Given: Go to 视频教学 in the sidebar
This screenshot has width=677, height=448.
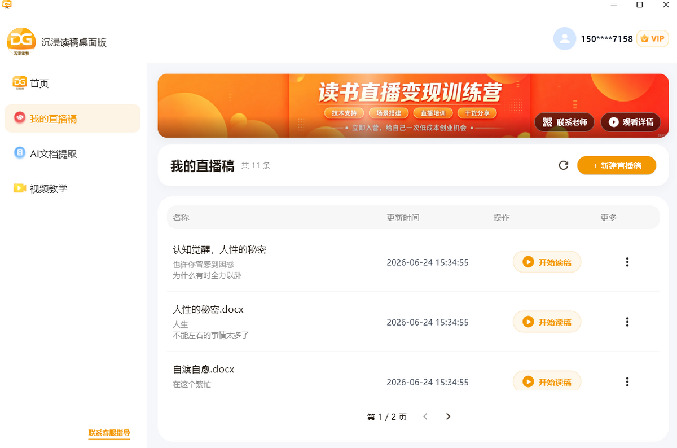Looking at the screenshot, I should tap(72, 188).
